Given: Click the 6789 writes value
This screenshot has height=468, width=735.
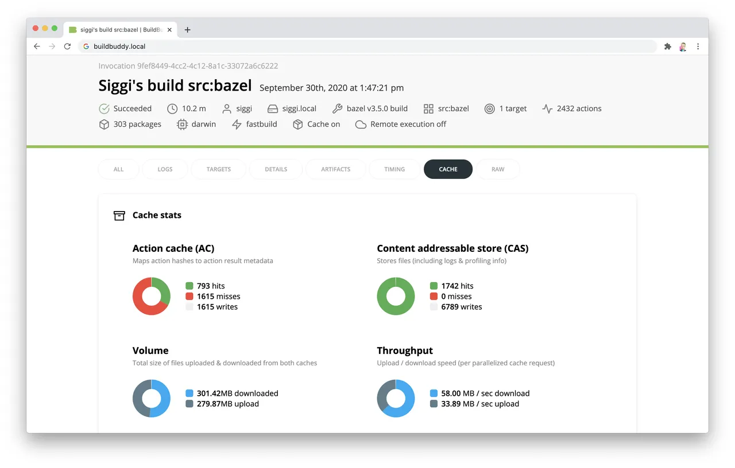Looking at the screenshot, I should point(462,307).
